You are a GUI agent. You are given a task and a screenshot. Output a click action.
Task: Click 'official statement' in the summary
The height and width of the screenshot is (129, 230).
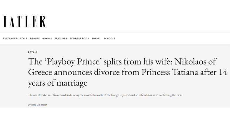coord(150,95)
